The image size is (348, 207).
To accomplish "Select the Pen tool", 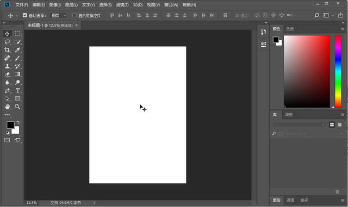I will coord(7,91).
